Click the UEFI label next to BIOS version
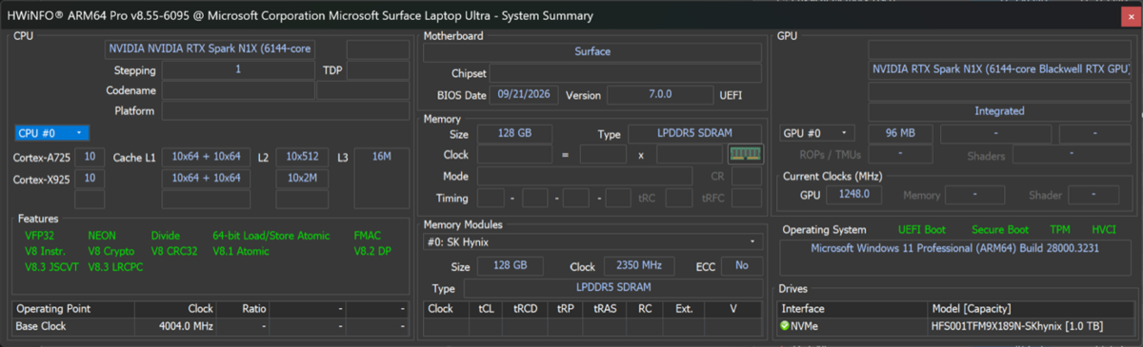 pyautogui.click(x=730, y=95)
